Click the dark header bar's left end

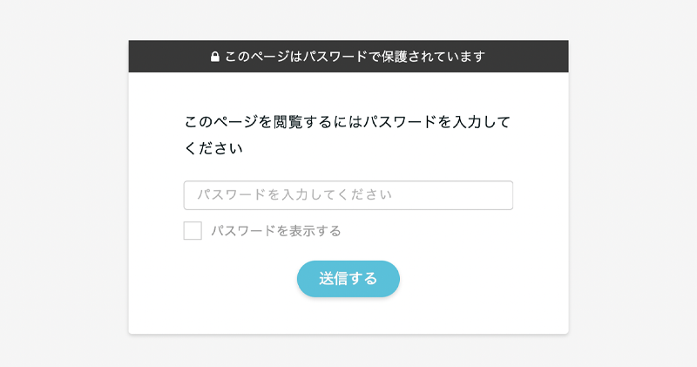click(x=148, y=57)
